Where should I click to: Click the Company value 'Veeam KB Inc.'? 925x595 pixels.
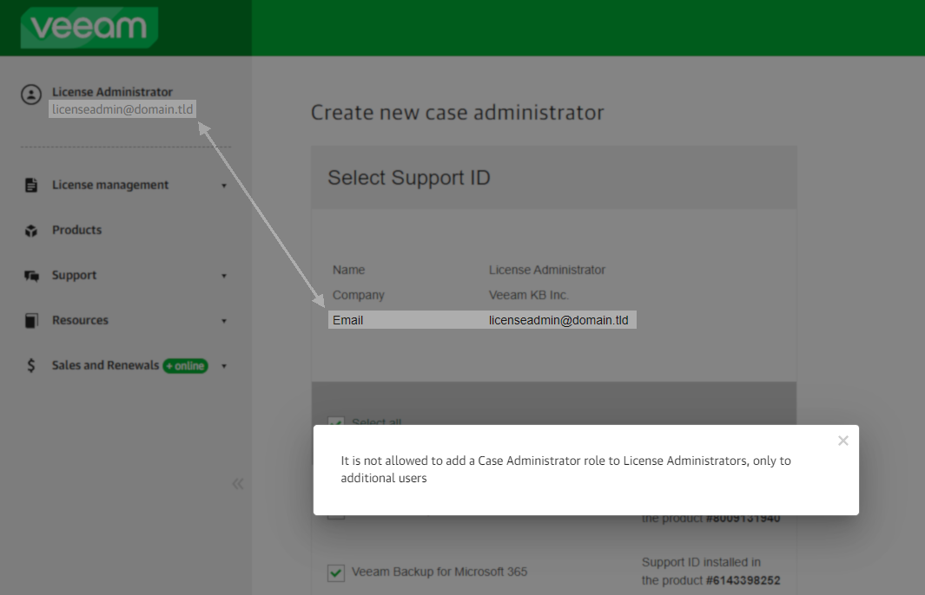pos(529,295)
